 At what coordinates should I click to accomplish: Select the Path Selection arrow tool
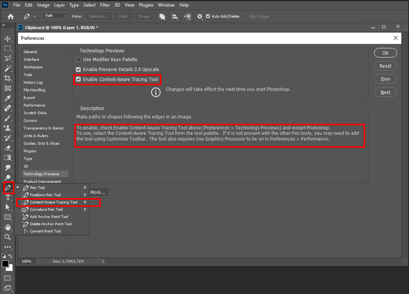(x=7, y=207)
